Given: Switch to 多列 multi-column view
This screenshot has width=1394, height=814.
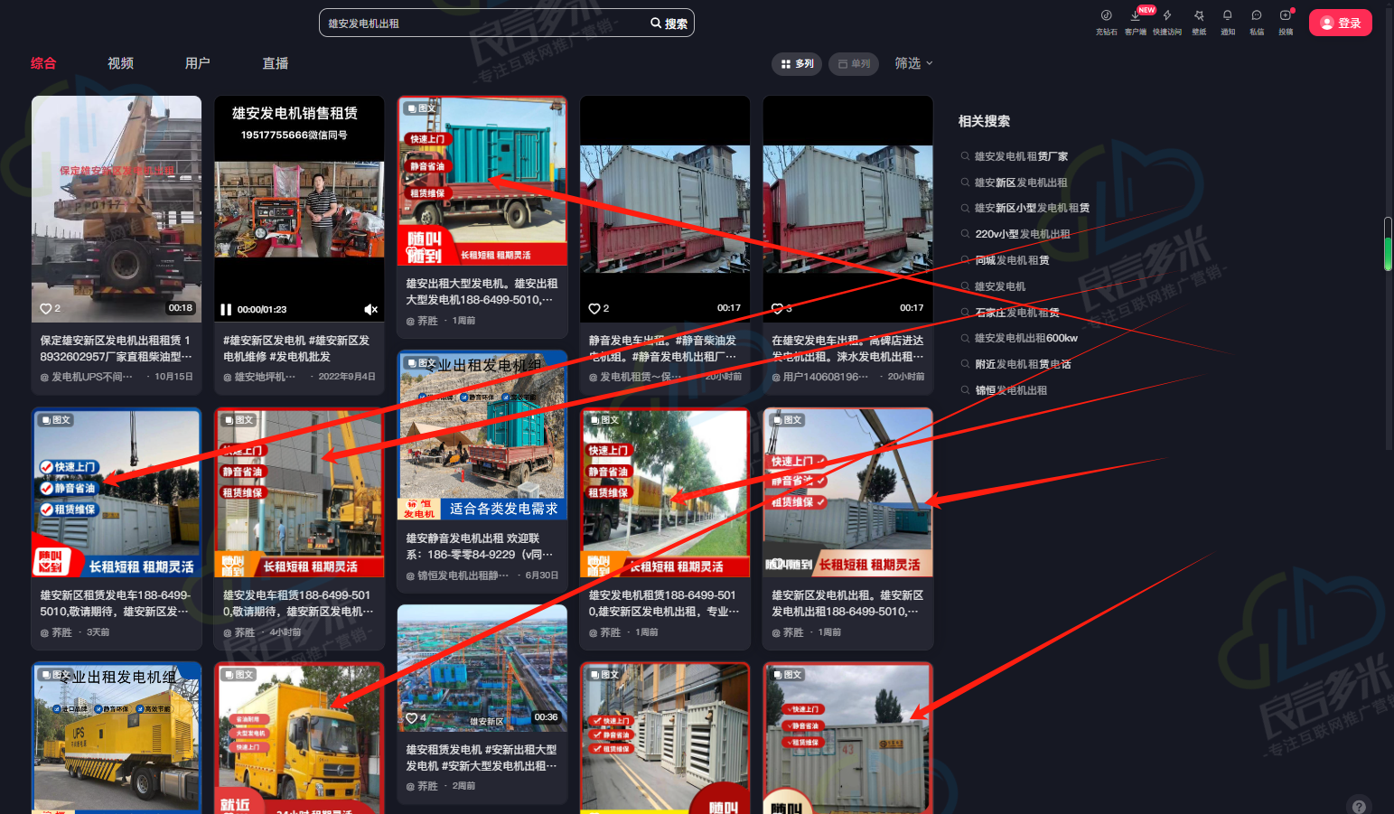Looking at the screenshot, I should pos(797,64).
